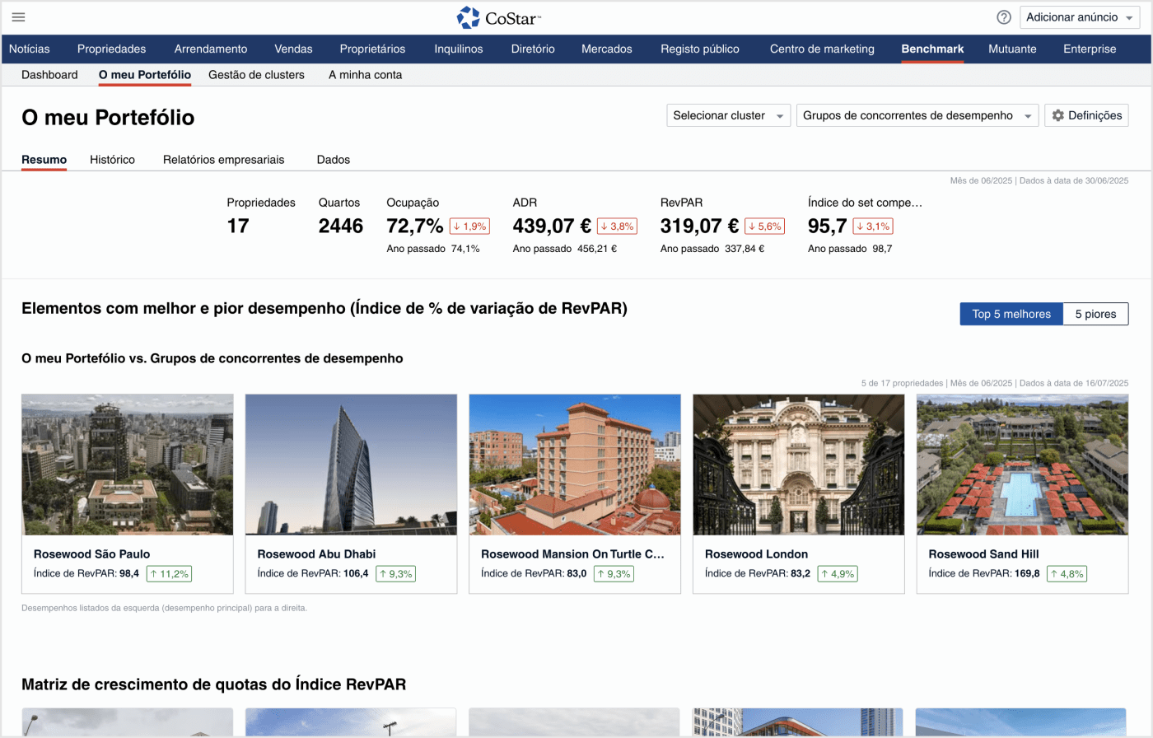Image resolution: width=1153 pixels, height=738 pixels.
Task: Click the Rosewood London title
Action: click(x=756, y=553)
